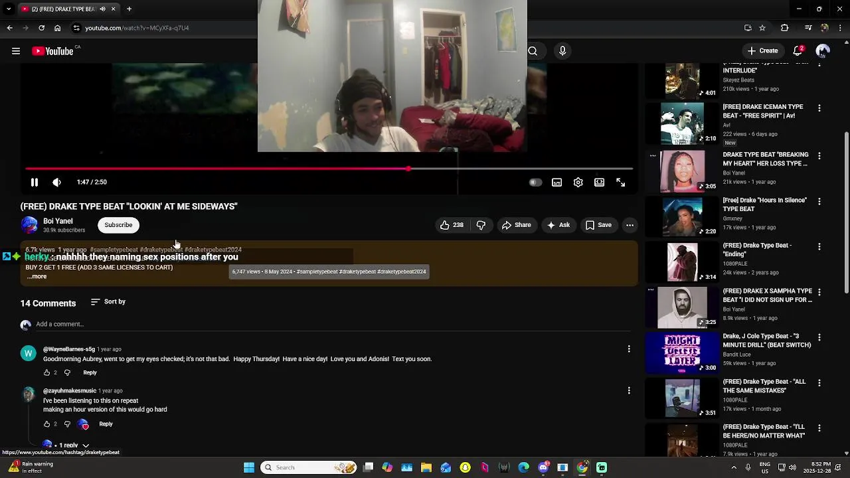Reply to zayuhmakesmusic's comment
The image size is (850, 478).
point(106,424)
